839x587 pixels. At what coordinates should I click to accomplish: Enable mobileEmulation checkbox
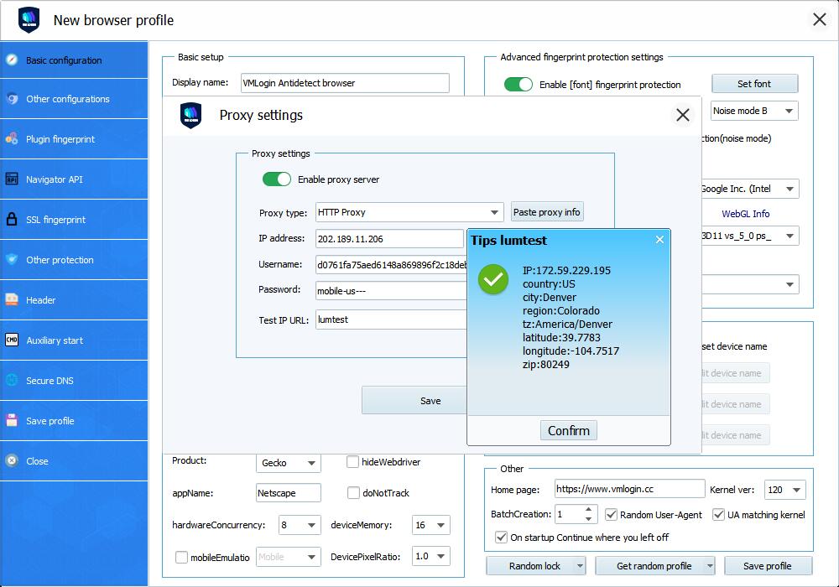point(181,557)
